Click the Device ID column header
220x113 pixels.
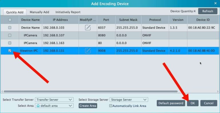point(203,20)
